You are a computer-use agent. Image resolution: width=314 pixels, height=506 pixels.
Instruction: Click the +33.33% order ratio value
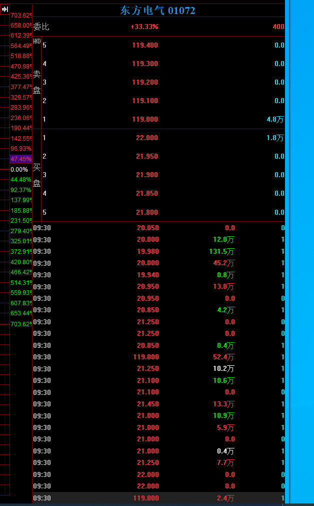click(x=144, y=27)
